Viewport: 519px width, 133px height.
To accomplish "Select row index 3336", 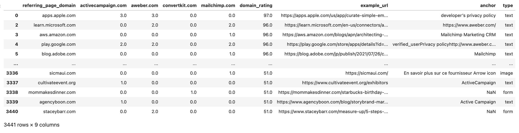I will point(12,73).
